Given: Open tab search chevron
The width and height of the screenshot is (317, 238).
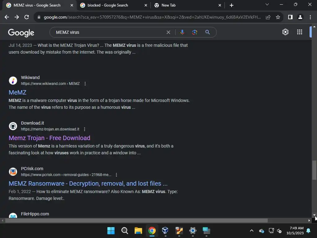Looking at the screenshot, I should 267,4.
